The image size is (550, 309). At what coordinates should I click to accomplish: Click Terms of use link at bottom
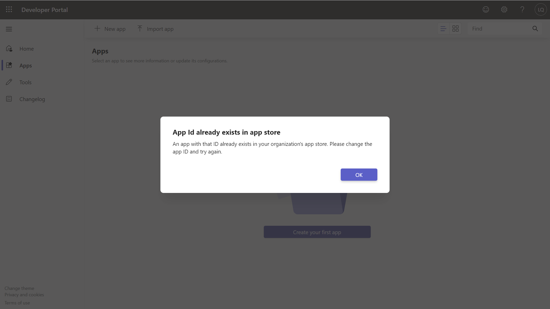coord(17,303)
